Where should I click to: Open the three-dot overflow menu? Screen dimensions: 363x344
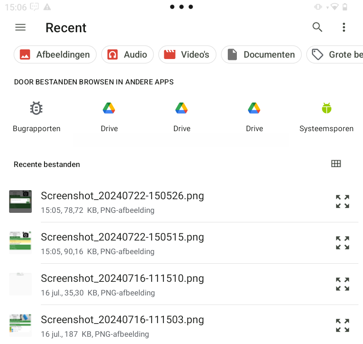pyautogui.click(x=343, y=27)
